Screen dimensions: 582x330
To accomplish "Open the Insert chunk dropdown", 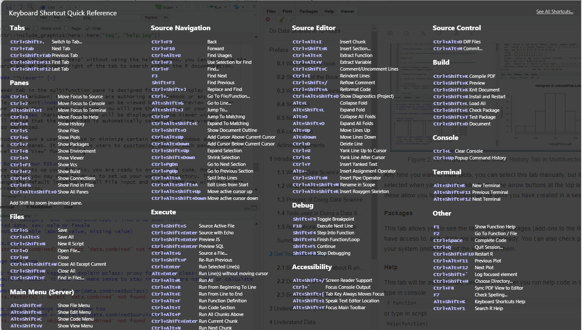I will (x=176, y=7).
